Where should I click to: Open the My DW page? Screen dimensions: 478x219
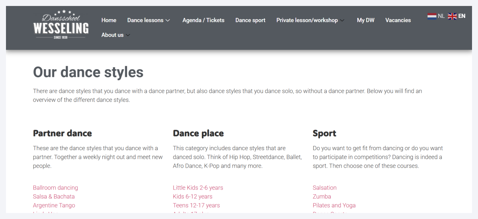pos(365,20)
